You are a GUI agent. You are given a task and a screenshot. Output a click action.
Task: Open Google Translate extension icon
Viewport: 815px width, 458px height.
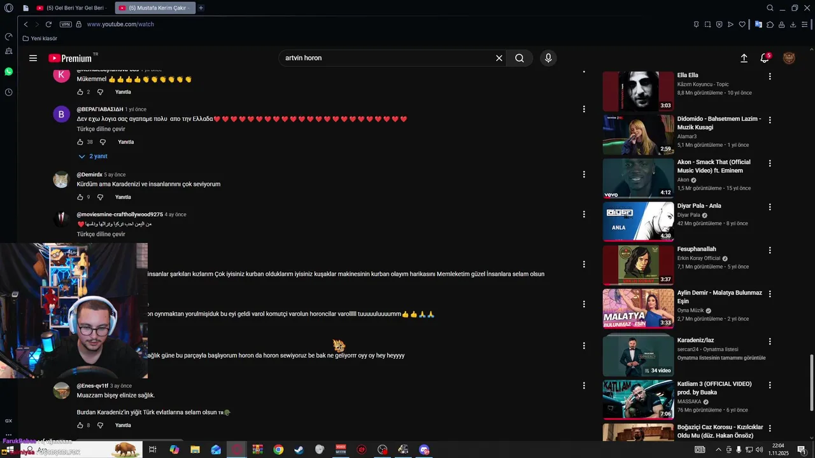point(758,24)
